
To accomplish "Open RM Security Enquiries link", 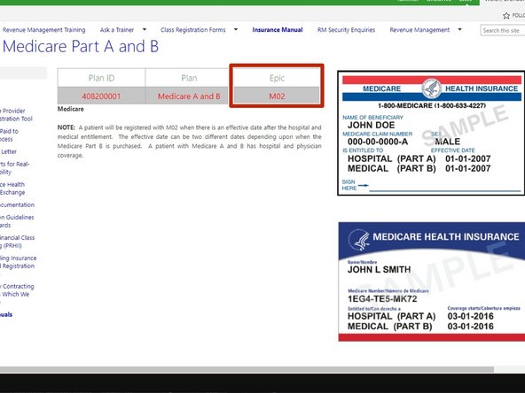I will click(x=346, y=30).
